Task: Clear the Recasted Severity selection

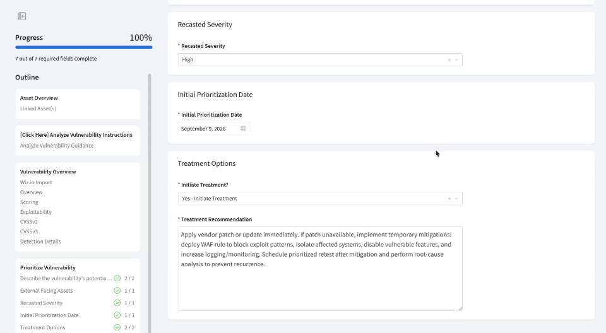Action: (x=449, y=59)
